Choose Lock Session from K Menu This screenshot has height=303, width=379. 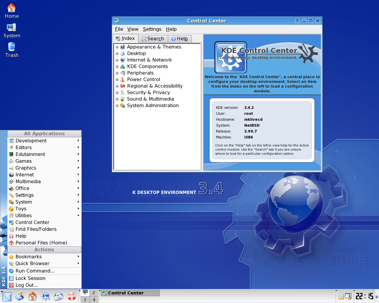point(44,278)
